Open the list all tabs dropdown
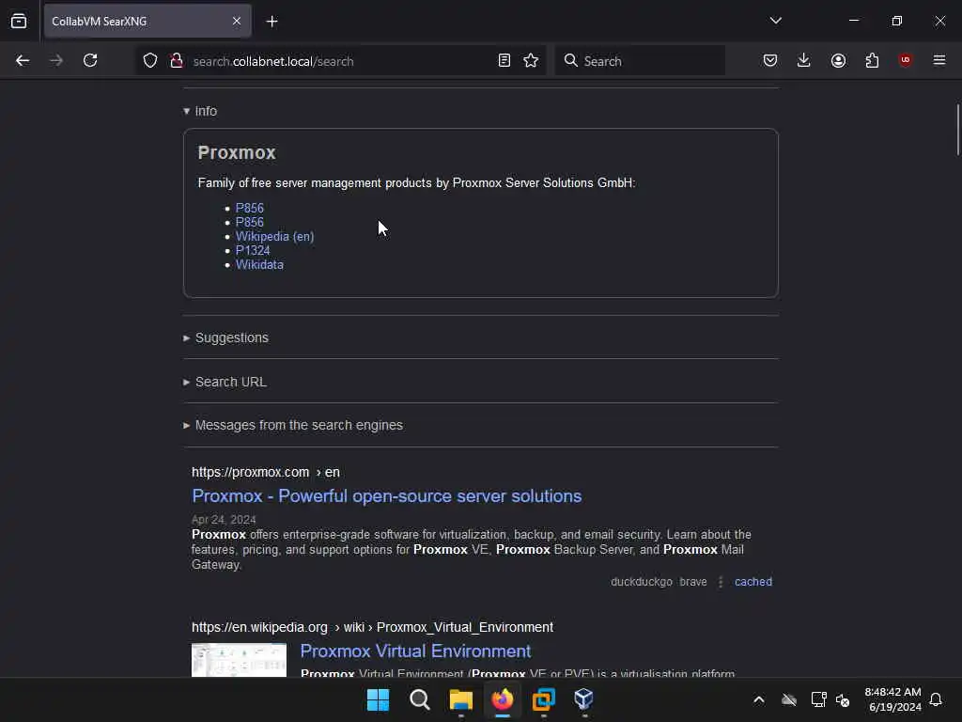 [775, 21]
